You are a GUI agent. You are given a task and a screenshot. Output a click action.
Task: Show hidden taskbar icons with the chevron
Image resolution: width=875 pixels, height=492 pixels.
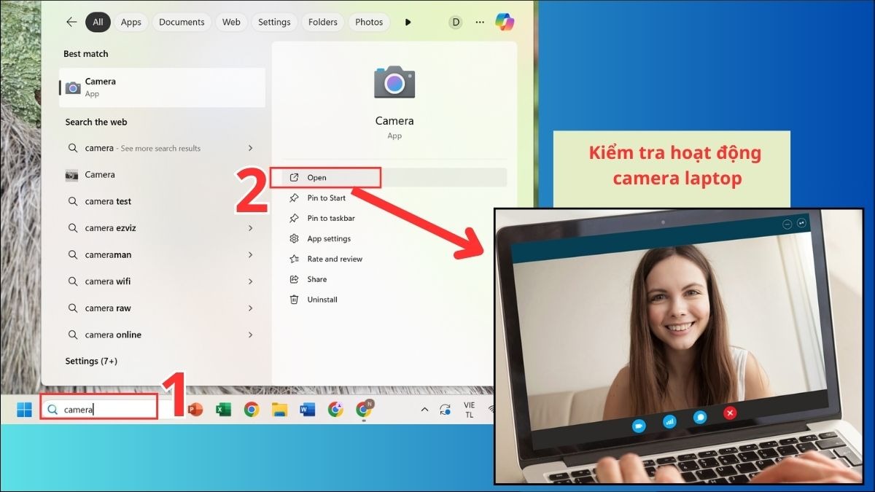424,410
